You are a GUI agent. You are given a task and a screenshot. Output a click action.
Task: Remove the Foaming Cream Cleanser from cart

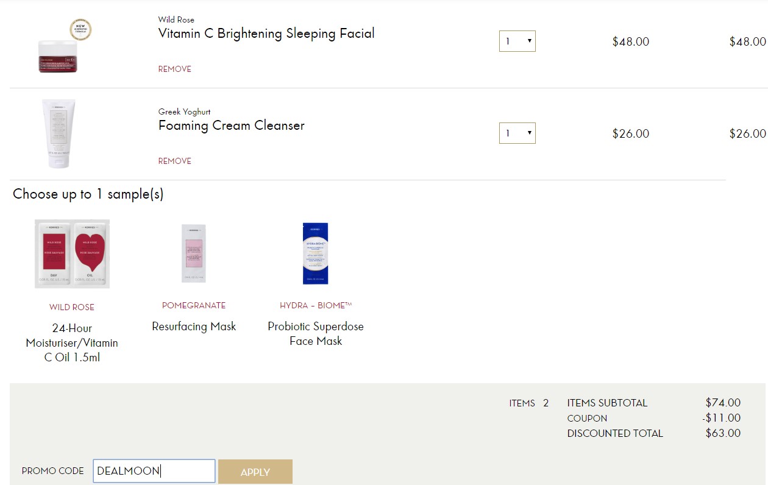(175, 161)
